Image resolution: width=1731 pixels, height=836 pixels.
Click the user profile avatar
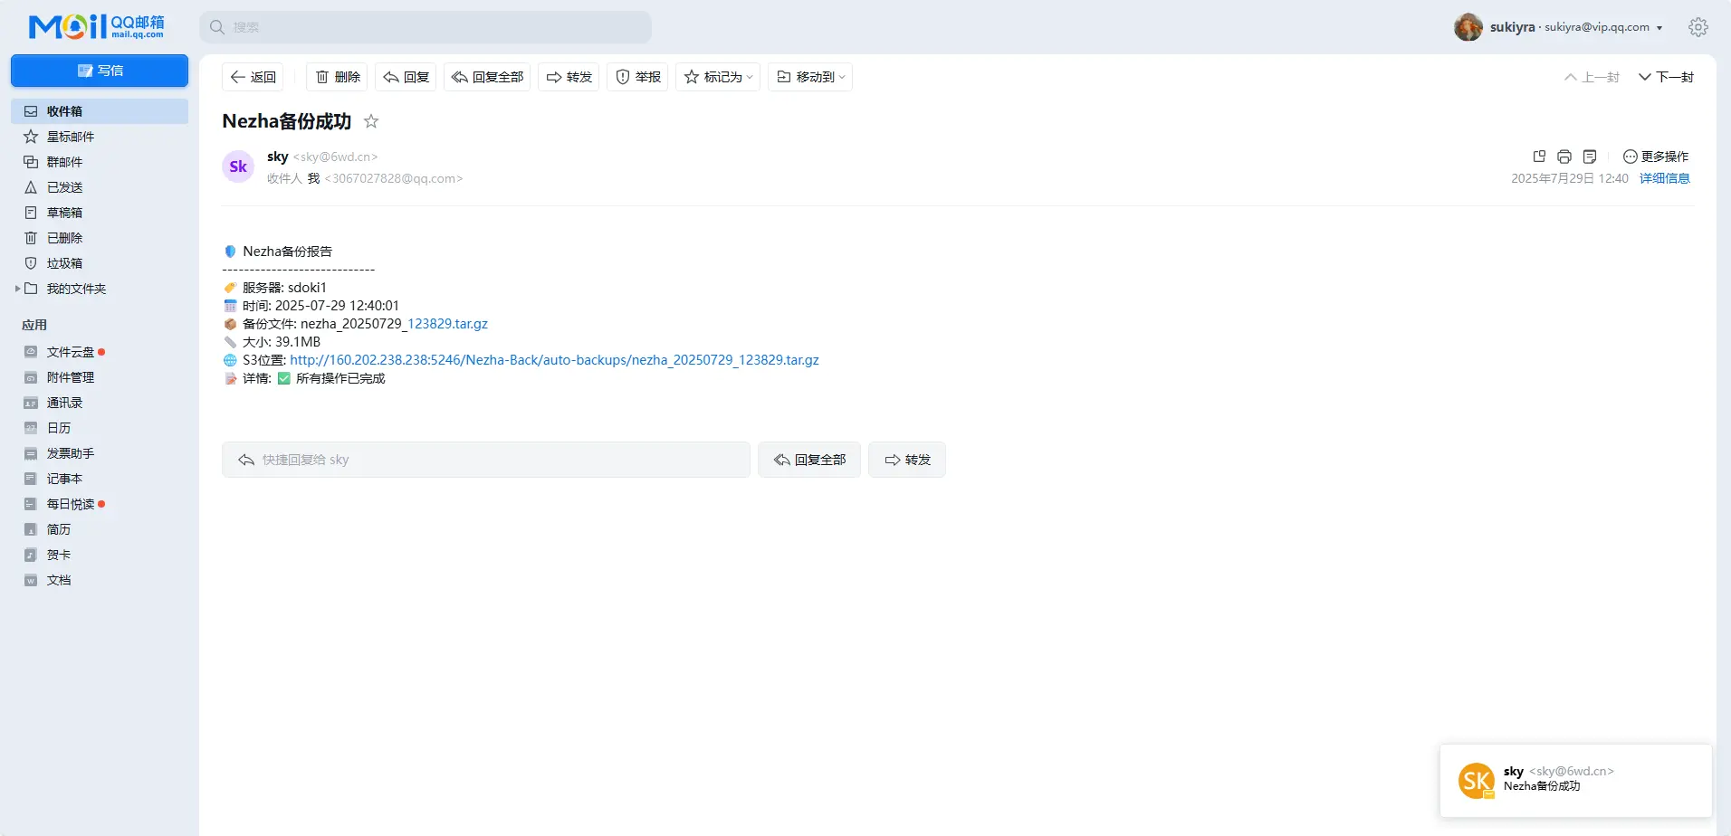(x=1468, y=27)
